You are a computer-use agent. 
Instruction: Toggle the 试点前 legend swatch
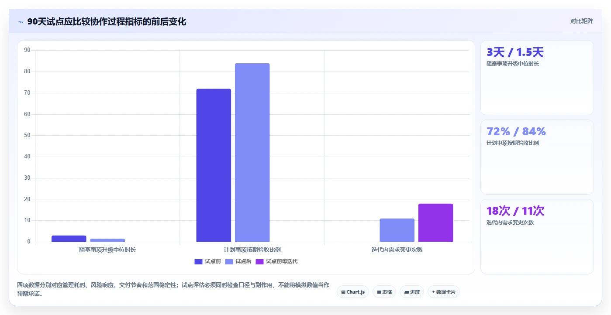[x=198, y=261]
